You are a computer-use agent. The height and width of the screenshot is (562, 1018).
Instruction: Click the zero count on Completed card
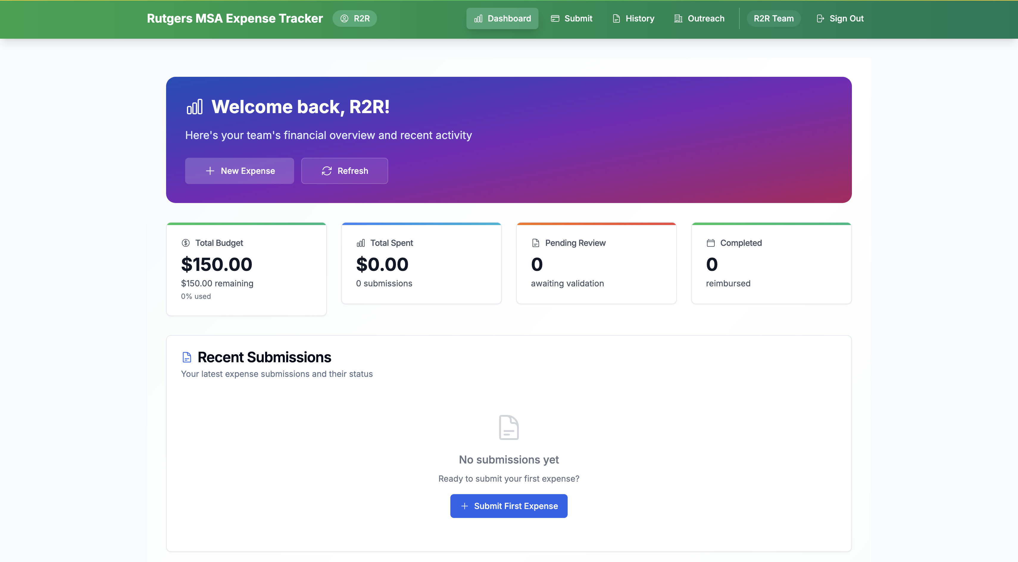click(712, 264)
